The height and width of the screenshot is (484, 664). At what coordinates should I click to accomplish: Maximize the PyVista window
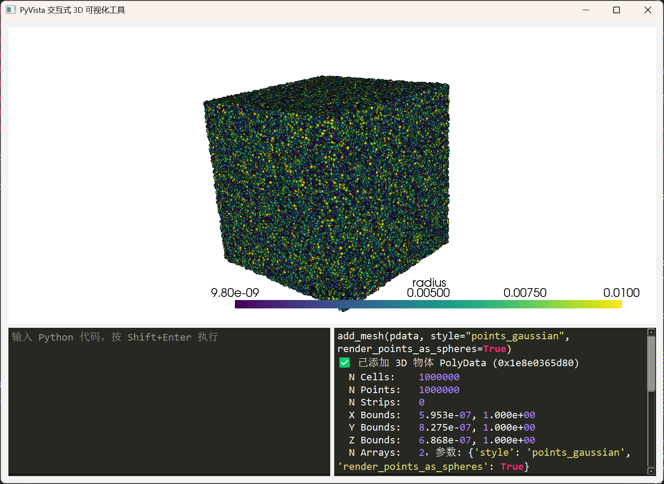(x=616, y=10)
